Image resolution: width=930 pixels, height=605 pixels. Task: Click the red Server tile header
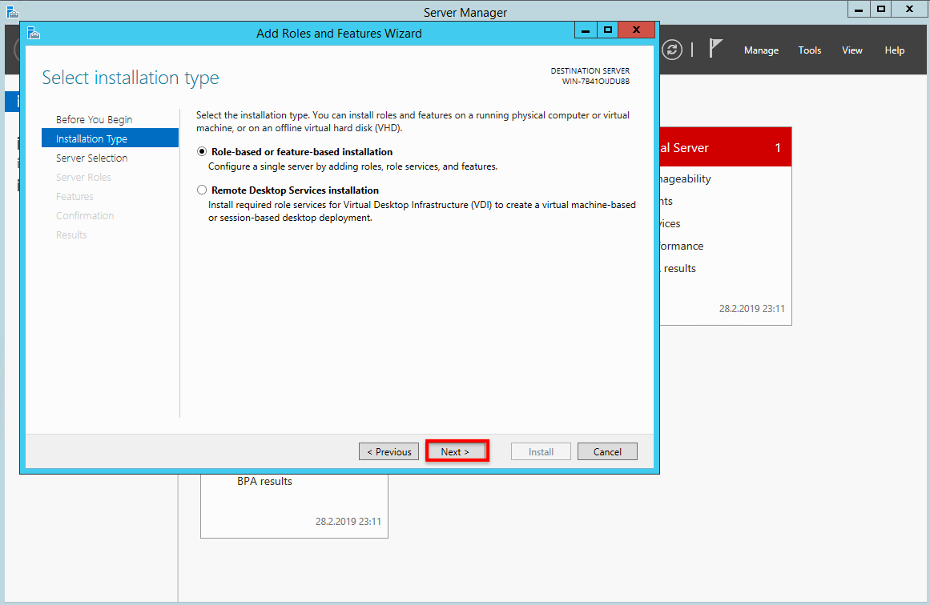726,147
